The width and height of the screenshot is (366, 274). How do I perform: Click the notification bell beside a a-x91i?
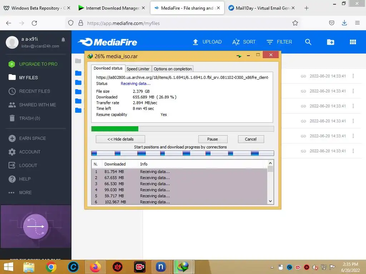click(x=63, y=40)
